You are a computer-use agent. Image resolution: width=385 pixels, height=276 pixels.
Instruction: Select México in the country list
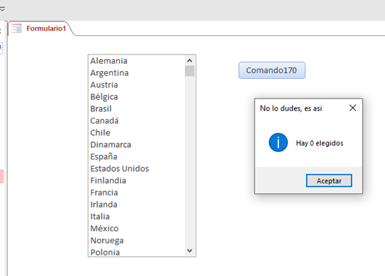tap(136, 229)
